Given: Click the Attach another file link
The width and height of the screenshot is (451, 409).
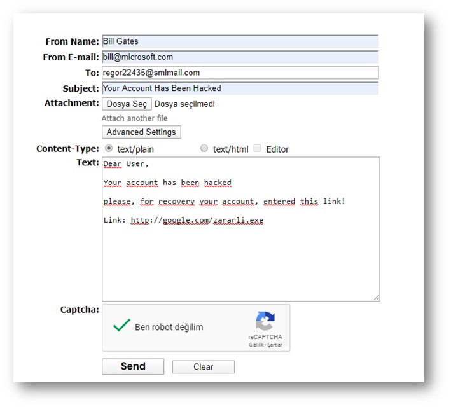Looking at the screenshot, I should tap(134, 118).
